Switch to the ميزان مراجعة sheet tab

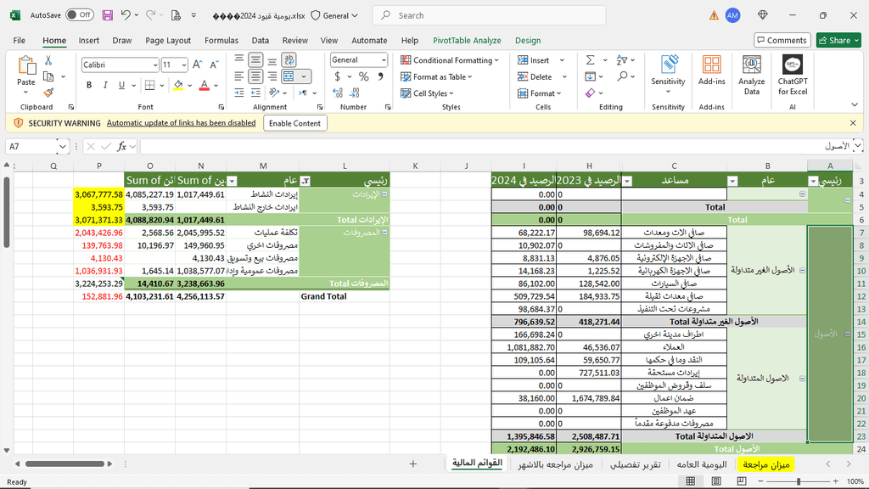(x=765, y=464)
